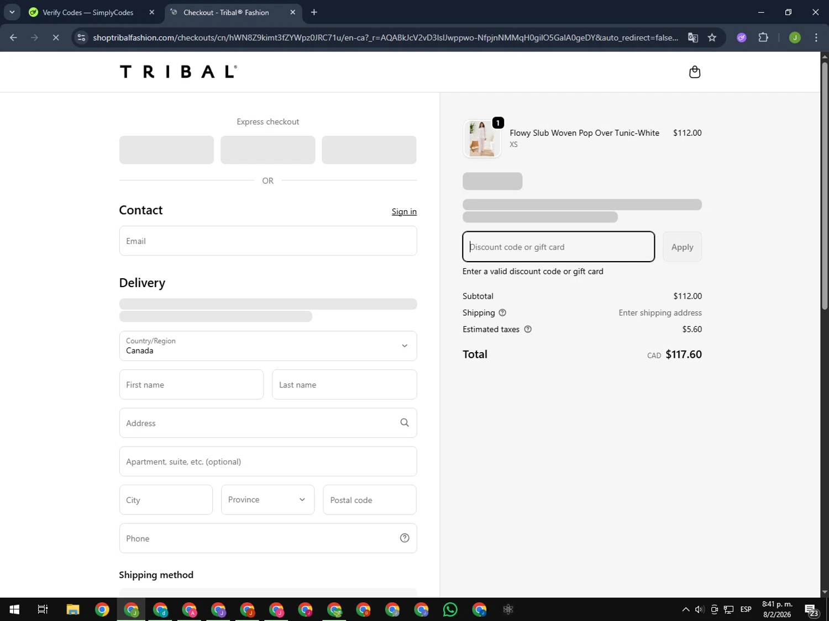Open the Windows Start menu
The image size is (829, 621).
coord(14,609)
